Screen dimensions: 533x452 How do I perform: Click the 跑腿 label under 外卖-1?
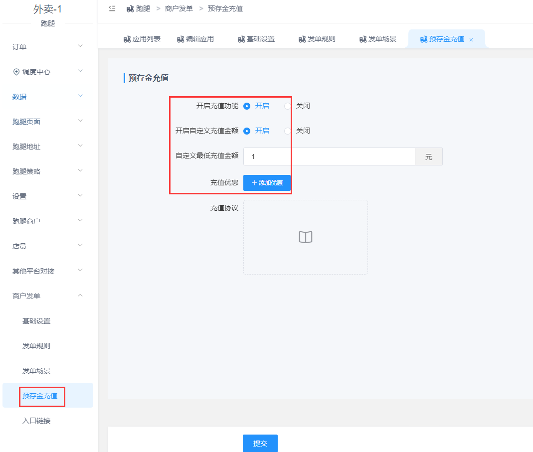coord(47,23)
